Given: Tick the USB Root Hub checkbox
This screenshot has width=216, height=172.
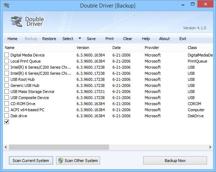Looking at the screenshot, I should tap(6, 79).
